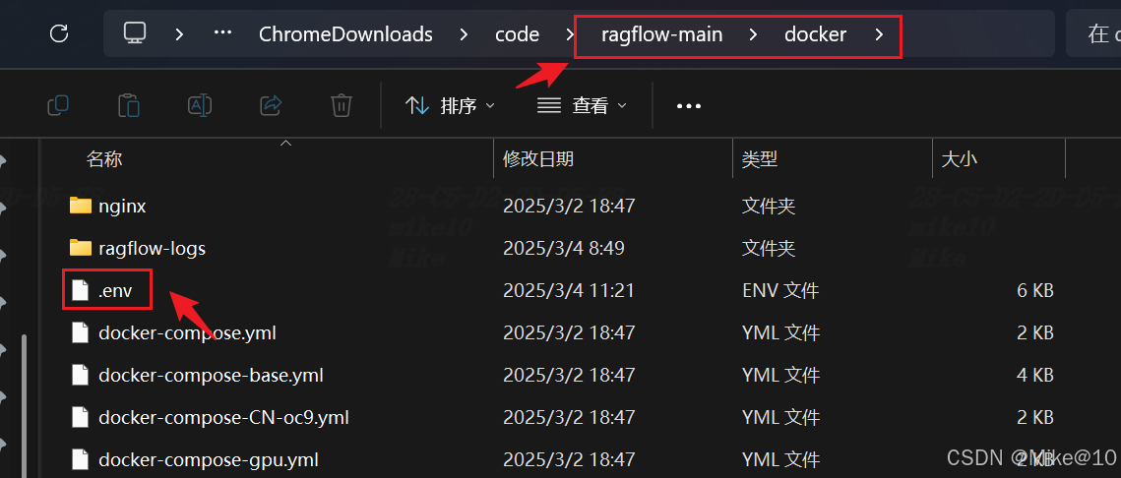Click the Rename toolbar icon
The width and height of the screenshot is (1121, 478).
[x=200, y=106]
